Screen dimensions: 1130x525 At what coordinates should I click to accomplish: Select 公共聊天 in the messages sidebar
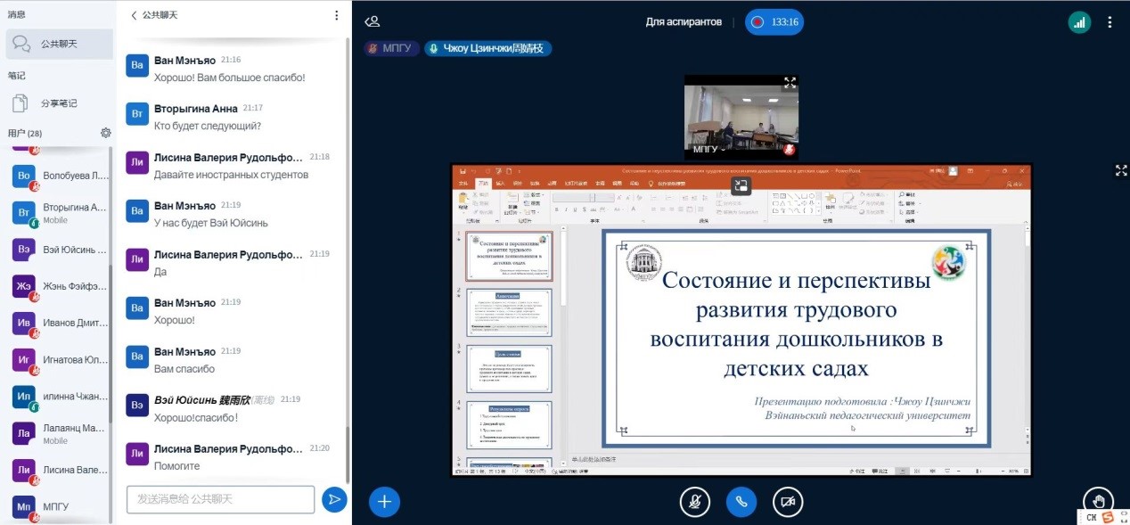(x=59, y=43)
